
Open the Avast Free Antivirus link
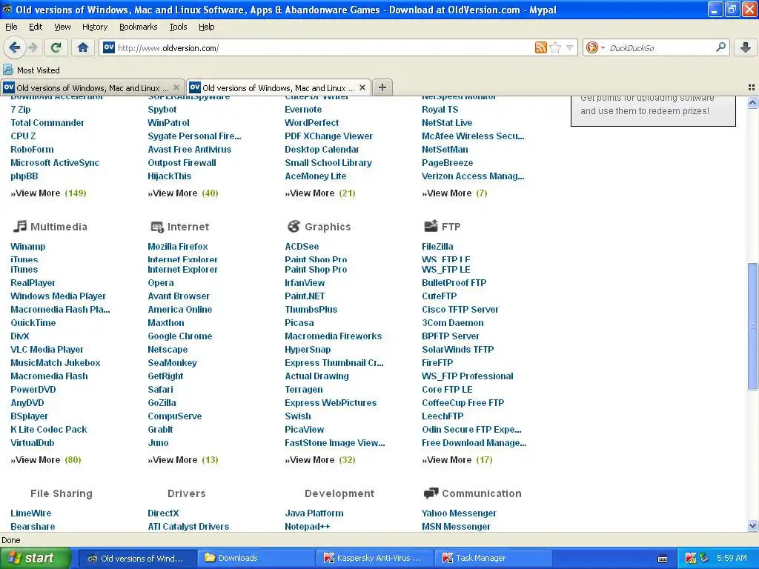(x=189, y=149)
